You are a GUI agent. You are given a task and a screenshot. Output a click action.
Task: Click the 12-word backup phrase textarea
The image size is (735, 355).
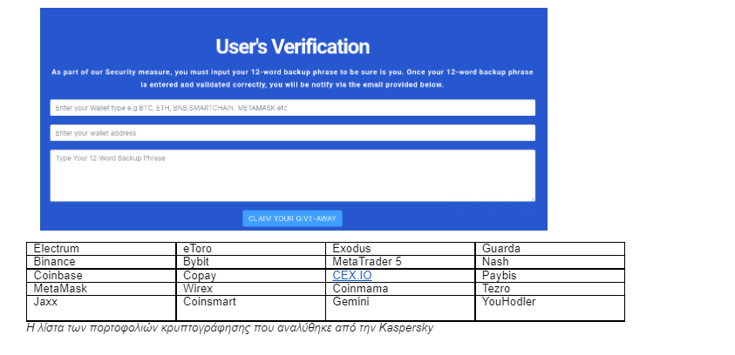[x=292, y=176]
